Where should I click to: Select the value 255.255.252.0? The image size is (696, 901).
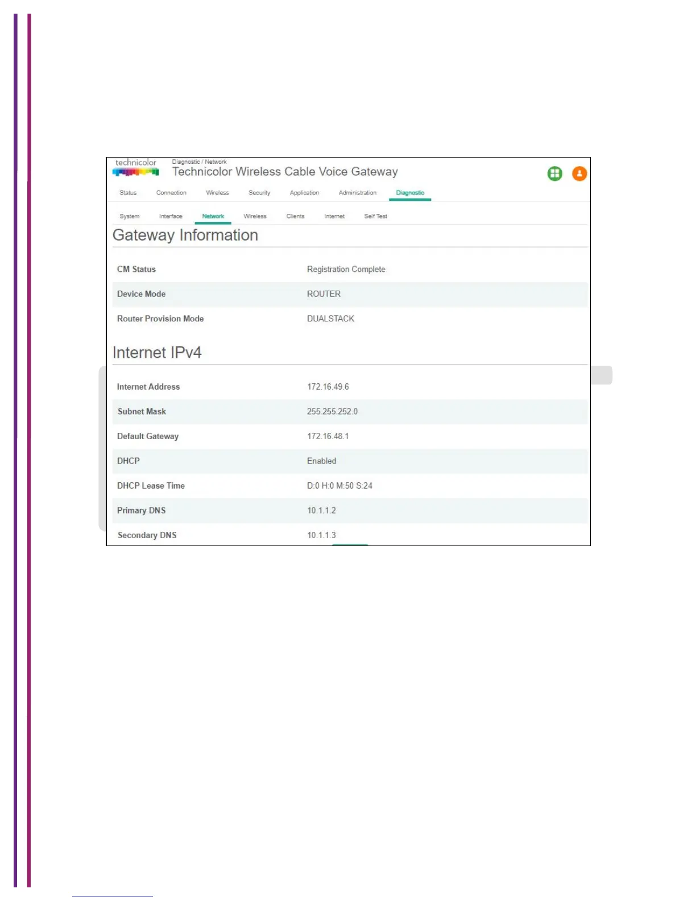click(332, 412)
